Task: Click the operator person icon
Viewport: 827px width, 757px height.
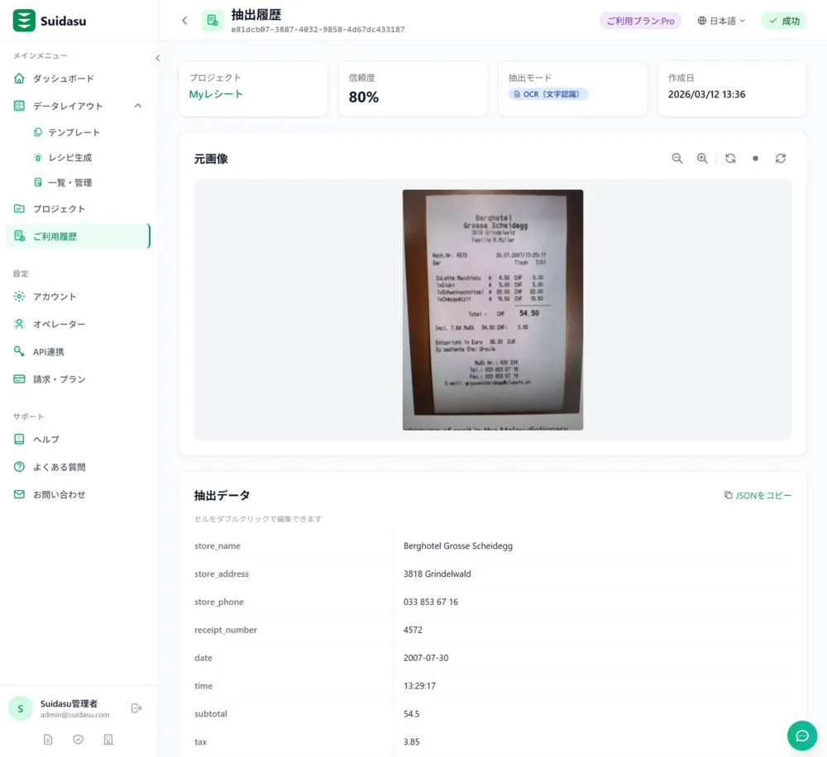Action: 19,324
